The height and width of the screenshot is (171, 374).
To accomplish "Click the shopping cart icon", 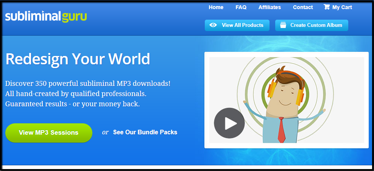I will [x=327, y=7].
